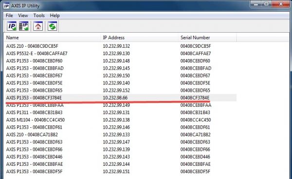The height and width of the screenshot is (179, 292).
Task: Click the AXIS IP Utility title bar icon
Action: (6, 6)
